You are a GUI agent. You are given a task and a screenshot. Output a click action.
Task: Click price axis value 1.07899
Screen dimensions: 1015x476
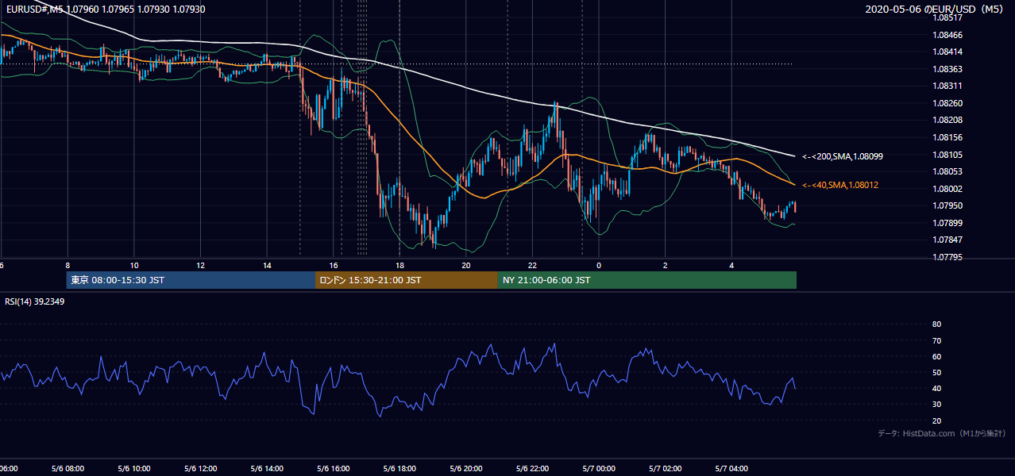point(947,223)
